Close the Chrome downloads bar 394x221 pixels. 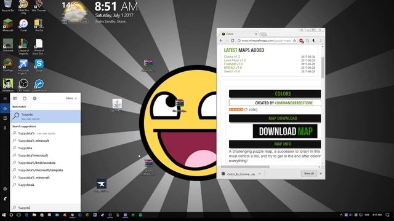pyautogui.click(x=321, y=173)
